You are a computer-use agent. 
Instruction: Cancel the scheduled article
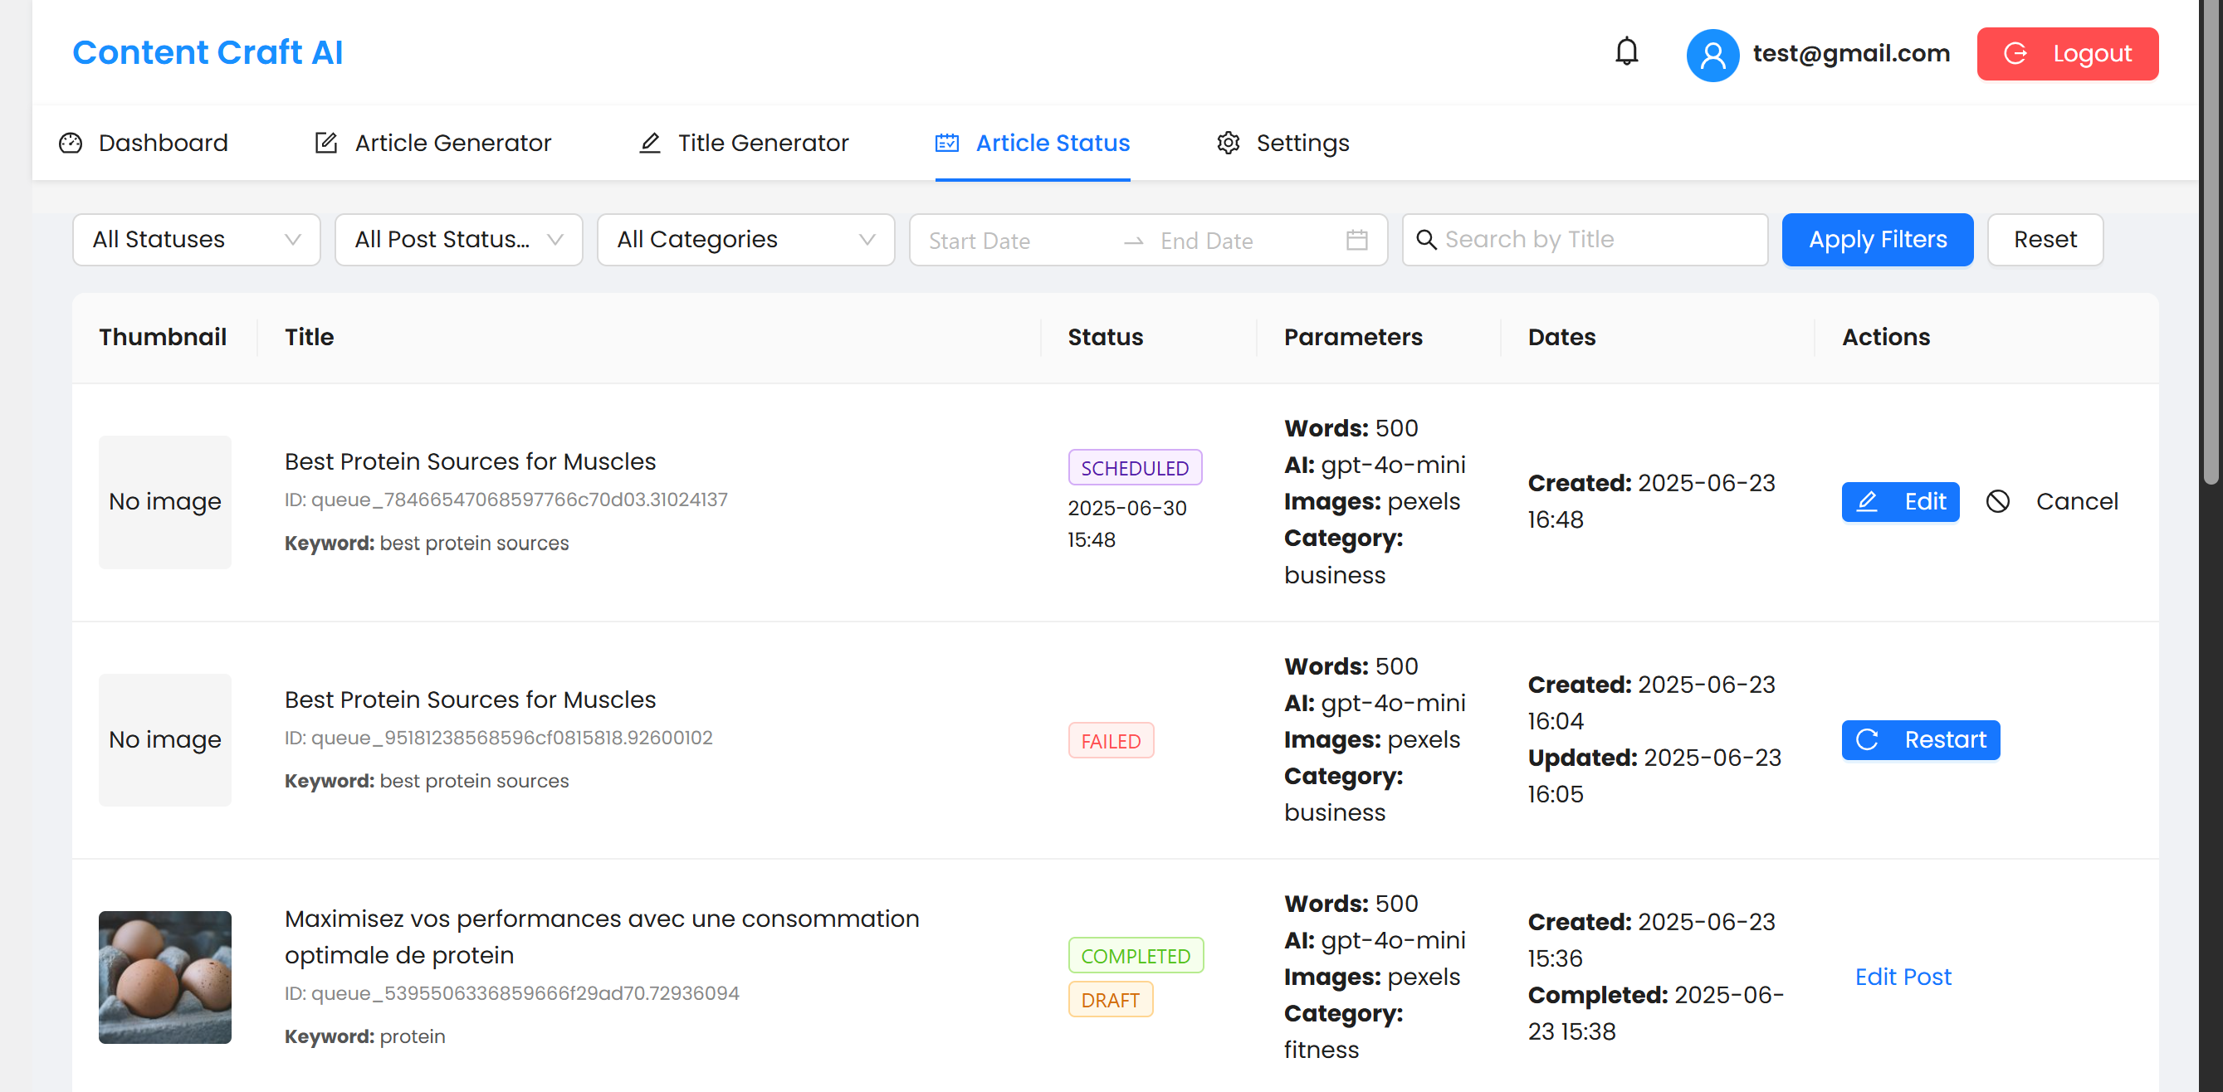(2052, 502)
